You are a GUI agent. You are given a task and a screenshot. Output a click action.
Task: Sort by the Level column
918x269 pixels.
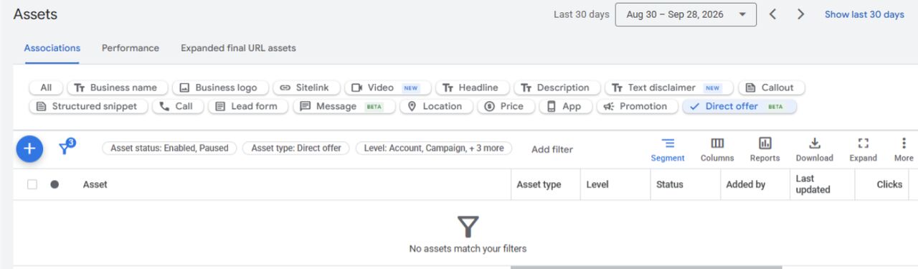(x=597, y=184)
